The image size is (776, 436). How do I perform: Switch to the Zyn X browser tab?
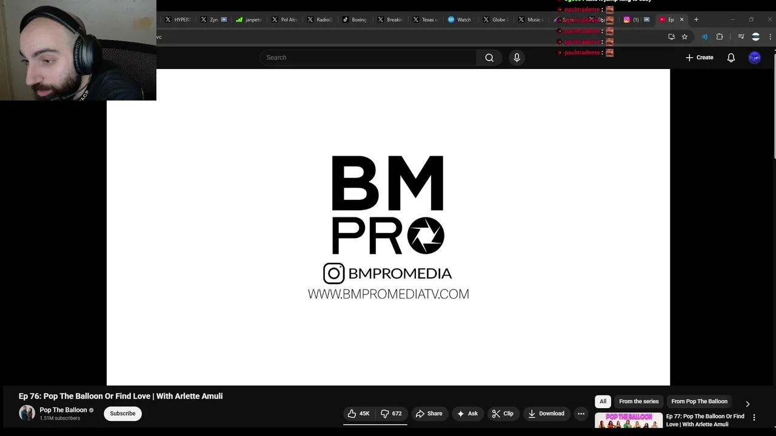pyautogui.click(x=213, y=19)
